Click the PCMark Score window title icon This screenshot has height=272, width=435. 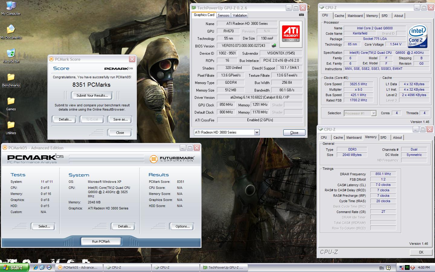pos(51,59)
